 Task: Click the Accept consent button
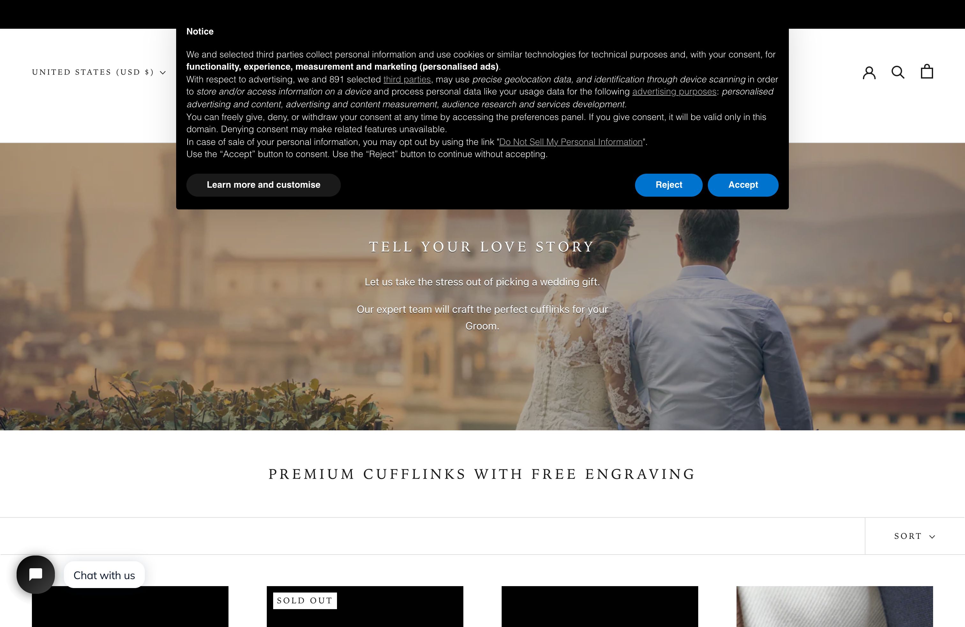pyautogui.click(x=743, y=185)
